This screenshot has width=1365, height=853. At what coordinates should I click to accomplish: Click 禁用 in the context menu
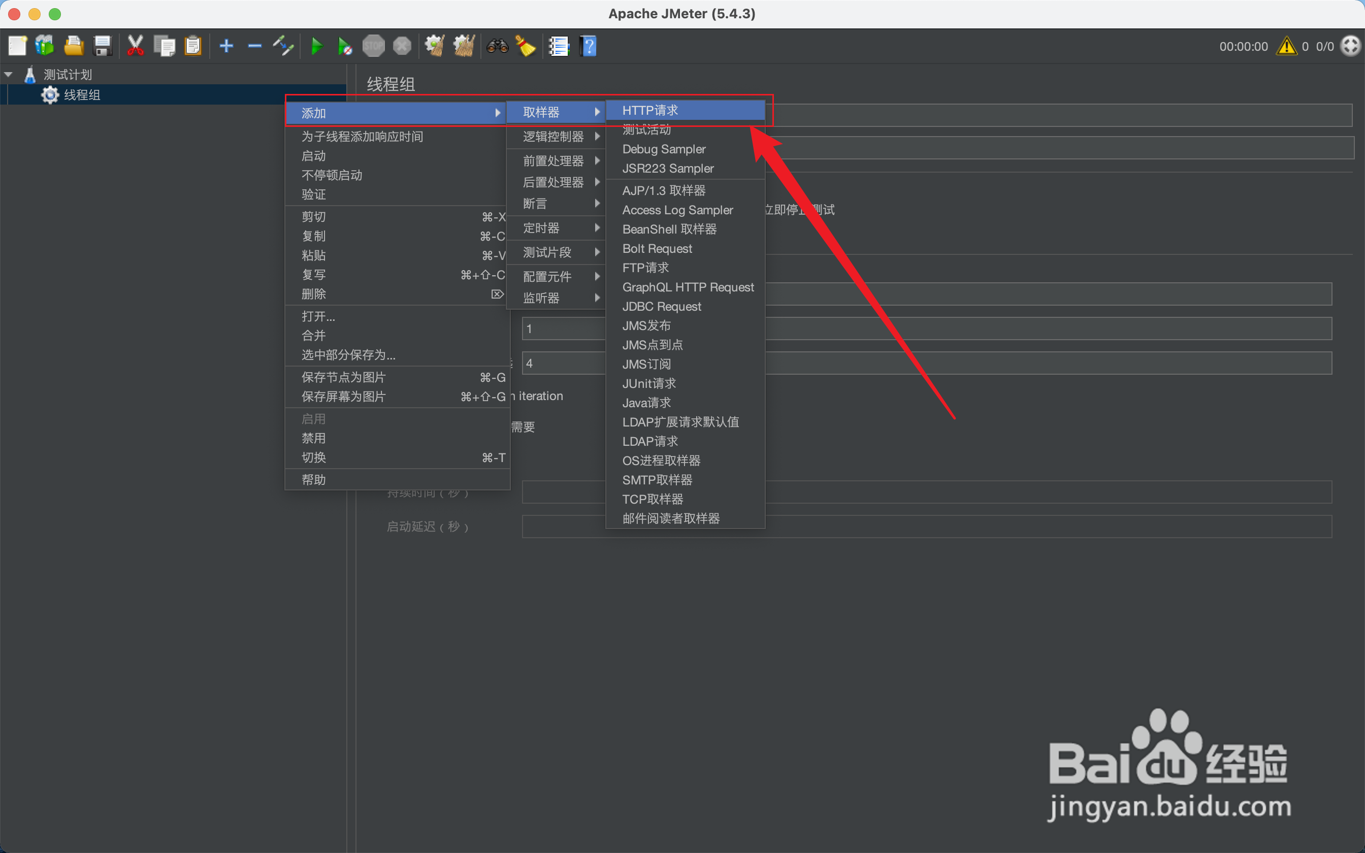coord(314,438)
